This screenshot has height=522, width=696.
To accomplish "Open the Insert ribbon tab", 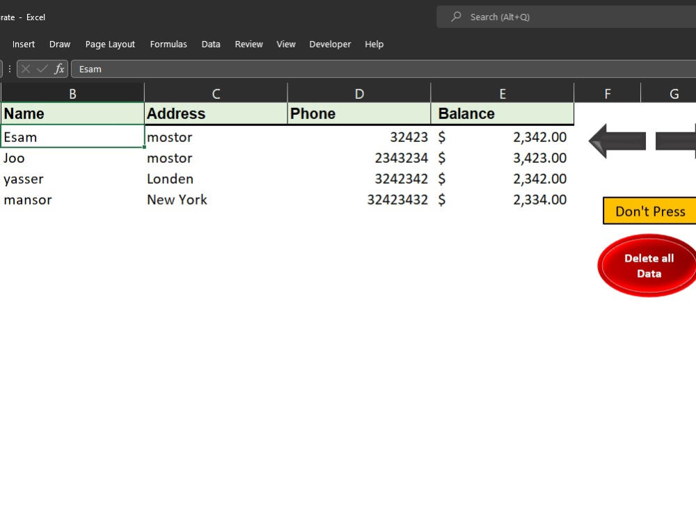I will click(x=24, y=45).
